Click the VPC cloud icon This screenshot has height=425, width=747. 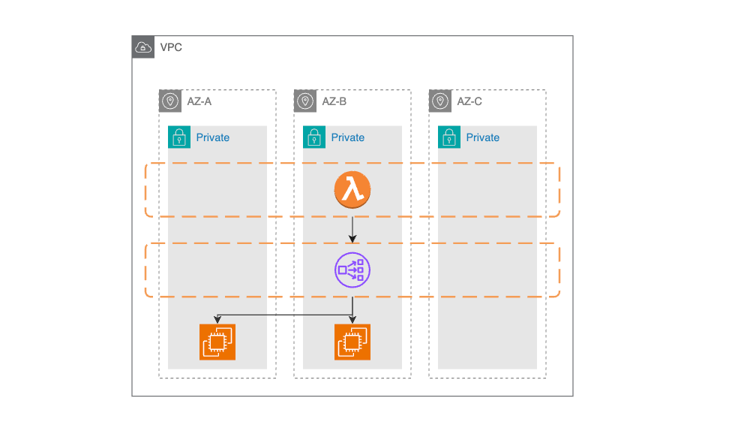click(143, 47)
